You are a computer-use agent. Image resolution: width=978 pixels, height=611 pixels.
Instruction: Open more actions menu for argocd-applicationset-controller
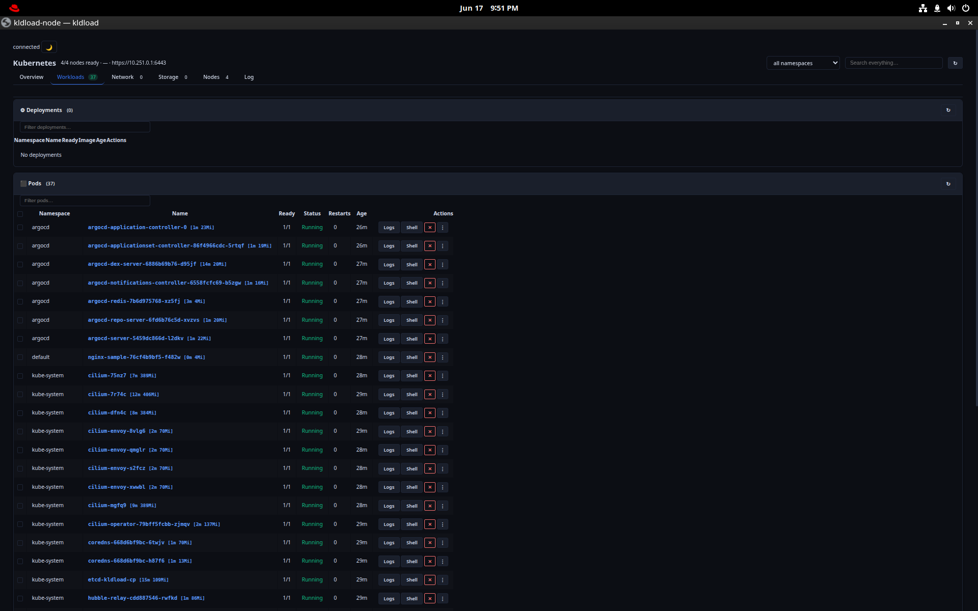(x=443, y=246)
